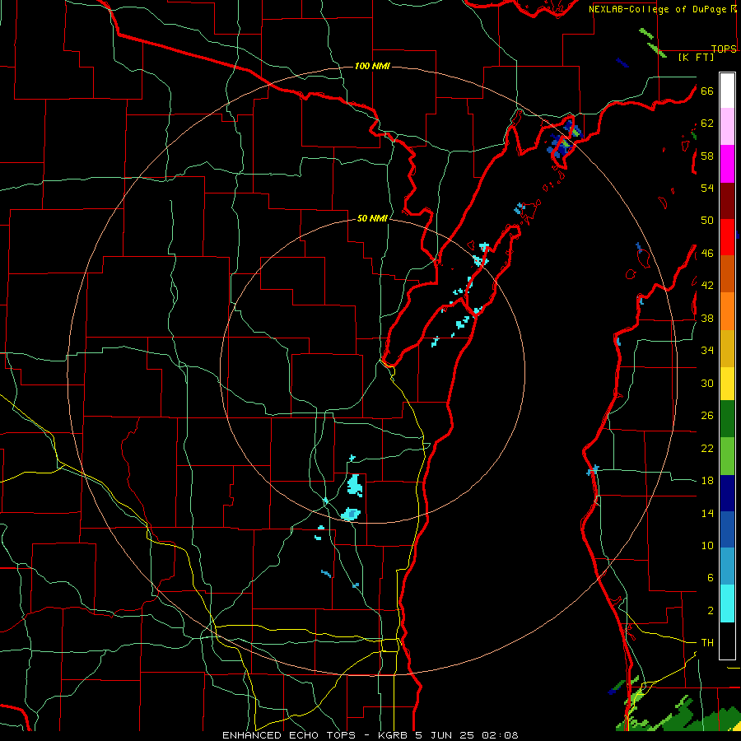Pick the navy blue legend band

click(x=727, y=493)
